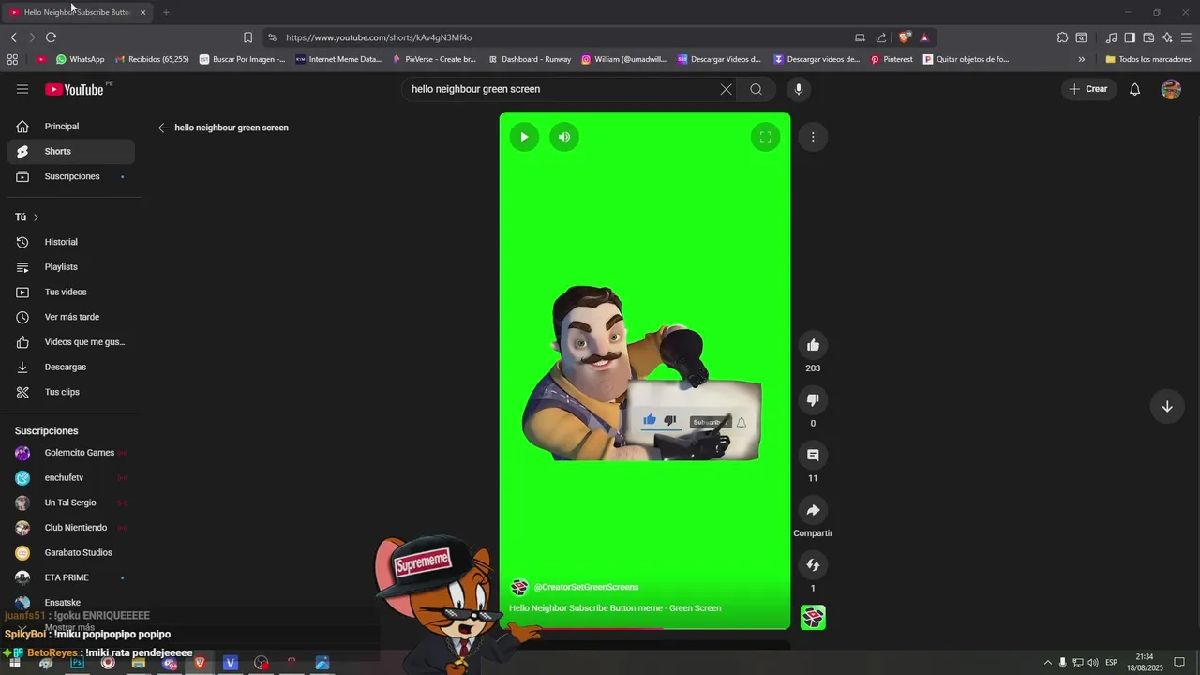
Task: Dislike the Short
Action: (813, 400)
